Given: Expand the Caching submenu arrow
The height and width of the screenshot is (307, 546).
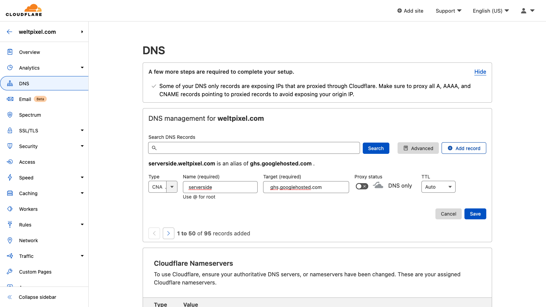Looking at the screenshot, I should point(82,193).
